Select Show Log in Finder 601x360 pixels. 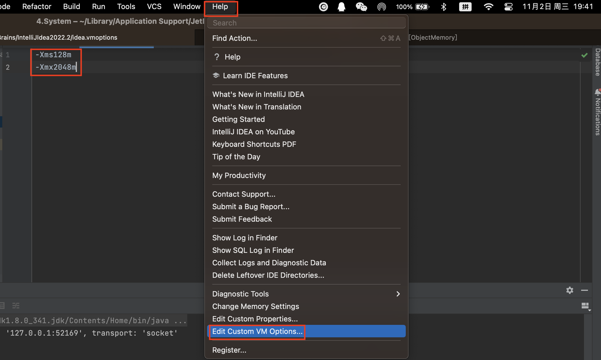pos(306,238)
